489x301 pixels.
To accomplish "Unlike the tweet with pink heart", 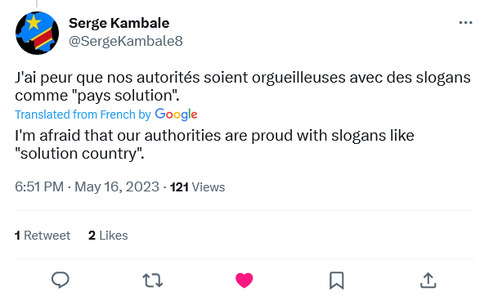I will 244,280.
